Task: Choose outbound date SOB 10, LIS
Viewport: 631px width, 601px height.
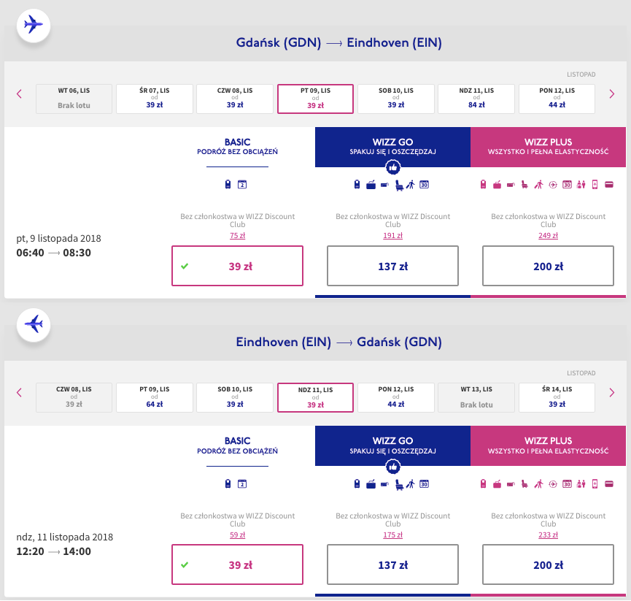Action: point(395,99)
